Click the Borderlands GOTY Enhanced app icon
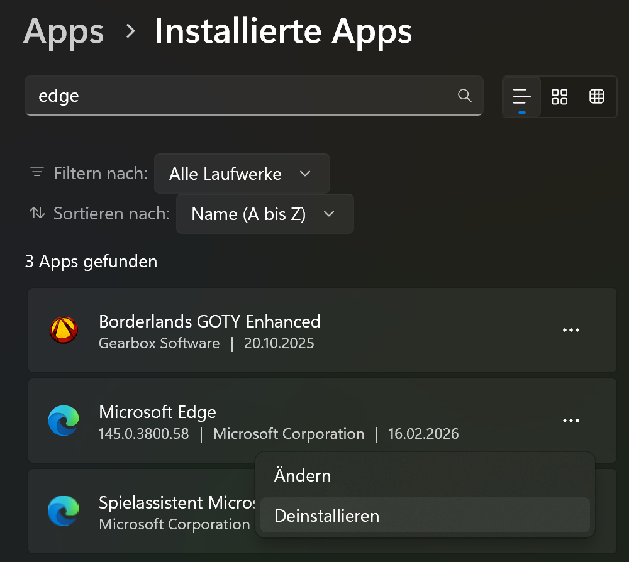The image size is (629, 562). coord(64,331)
